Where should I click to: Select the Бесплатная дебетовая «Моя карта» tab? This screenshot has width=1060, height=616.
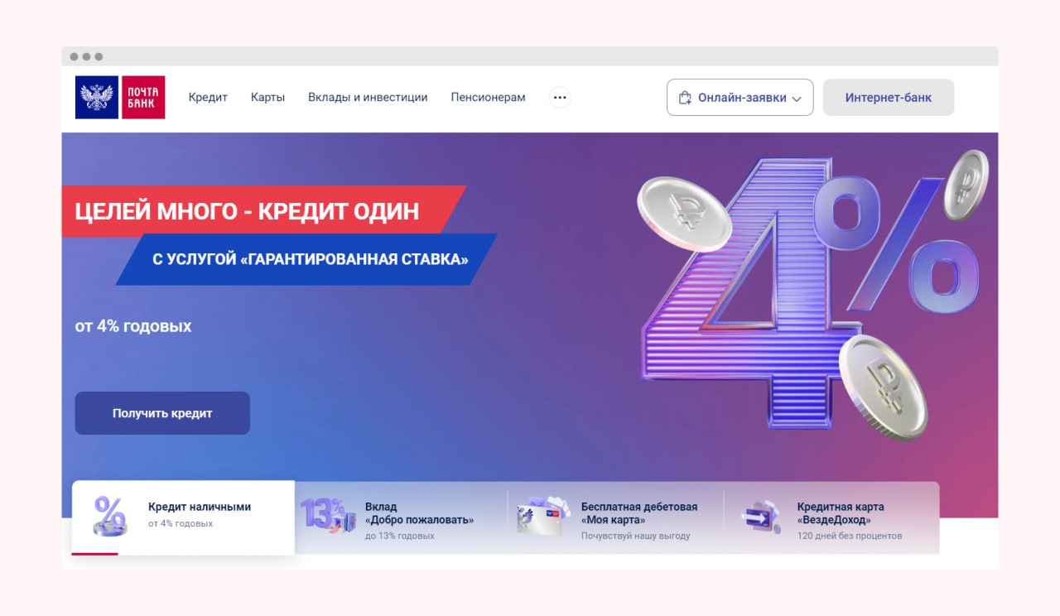(616, 517)
